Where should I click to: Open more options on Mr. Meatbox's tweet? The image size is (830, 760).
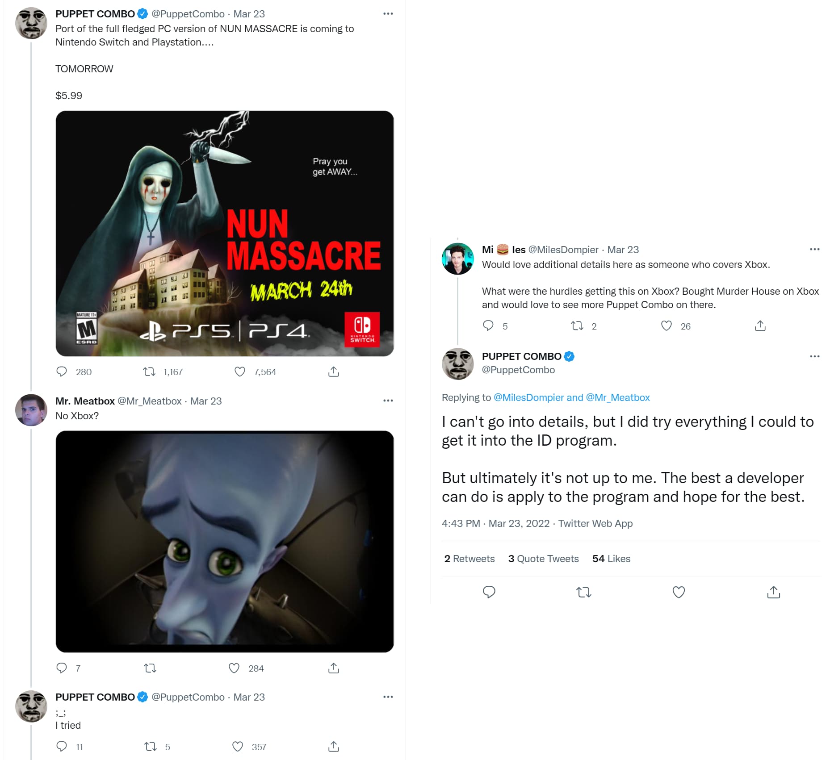[388, 401]
